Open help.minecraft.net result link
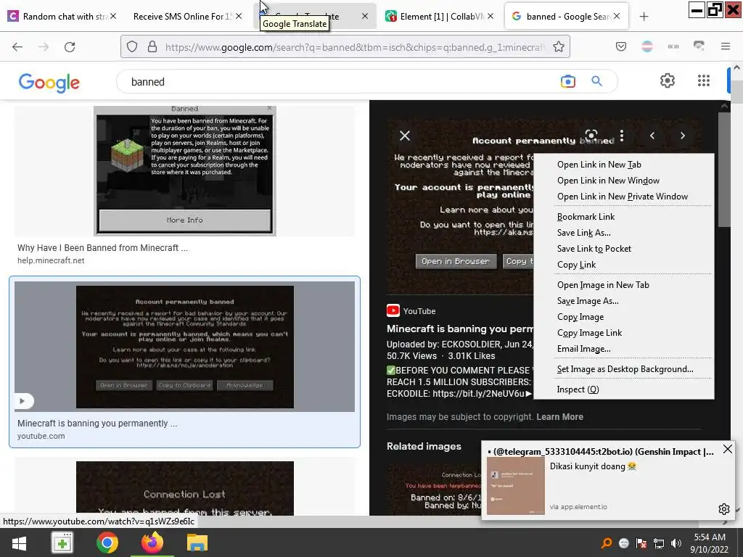 tap(51, 260)
